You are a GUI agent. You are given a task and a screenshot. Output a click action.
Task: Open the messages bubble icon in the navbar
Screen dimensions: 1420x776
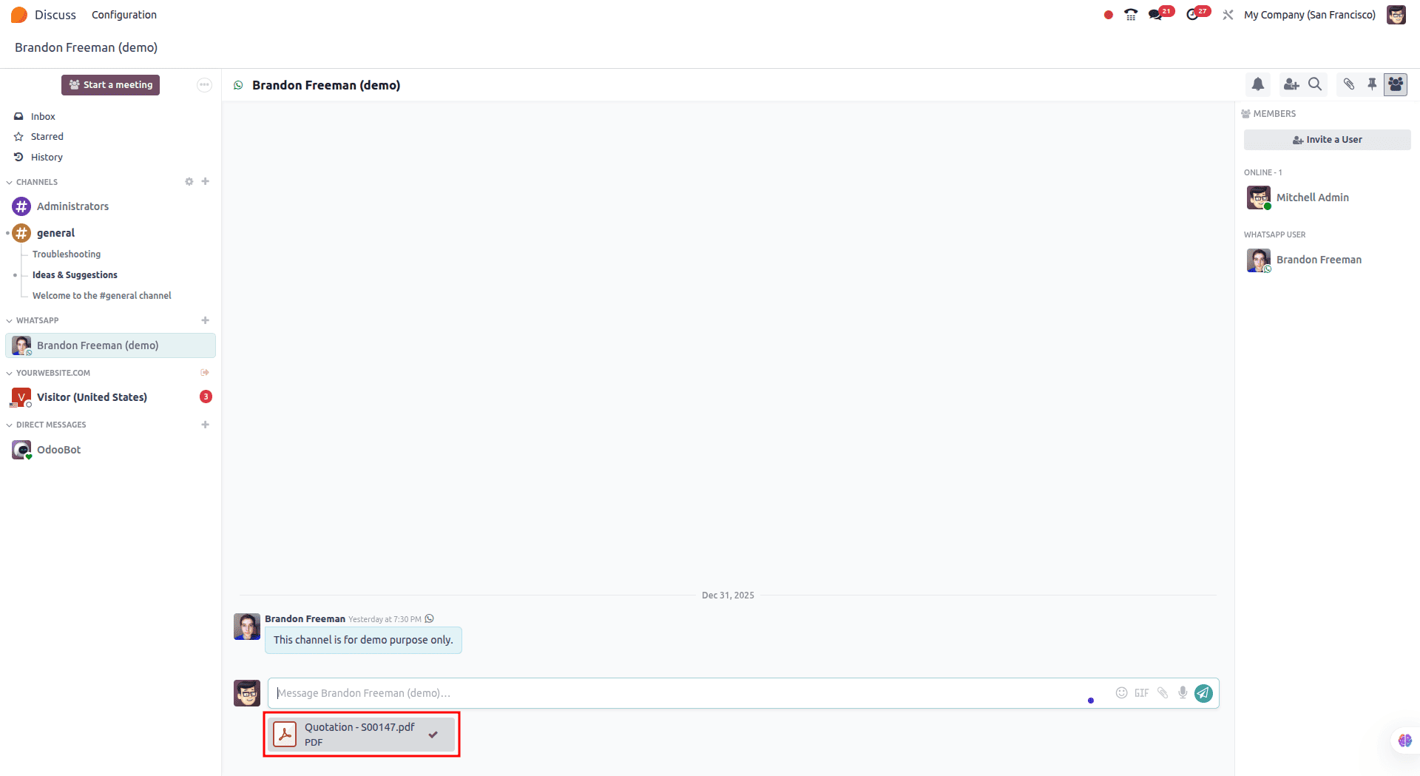point(1157,14)
